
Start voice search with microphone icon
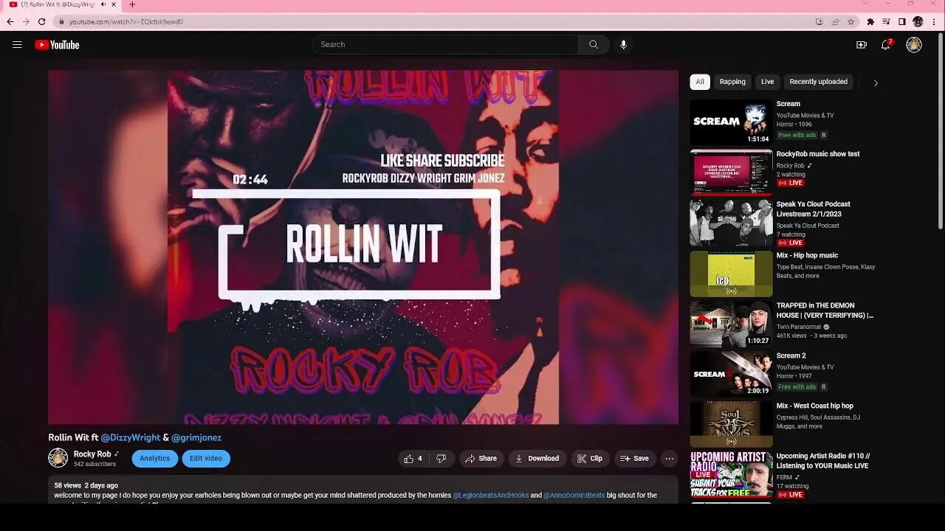623,45
